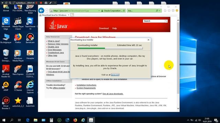Open address bar dropdown arrow
220x123 pixels.
[x=99, y=11]
